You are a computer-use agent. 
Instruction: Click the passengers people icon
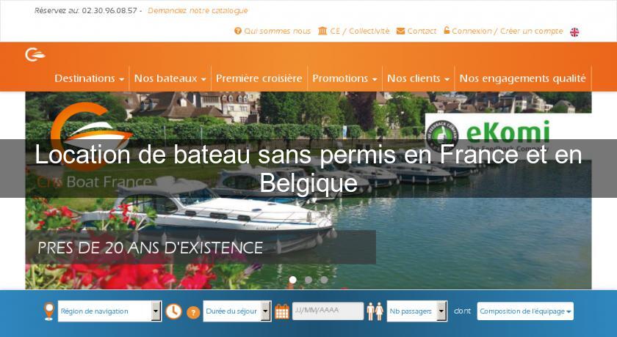(375, 311)
